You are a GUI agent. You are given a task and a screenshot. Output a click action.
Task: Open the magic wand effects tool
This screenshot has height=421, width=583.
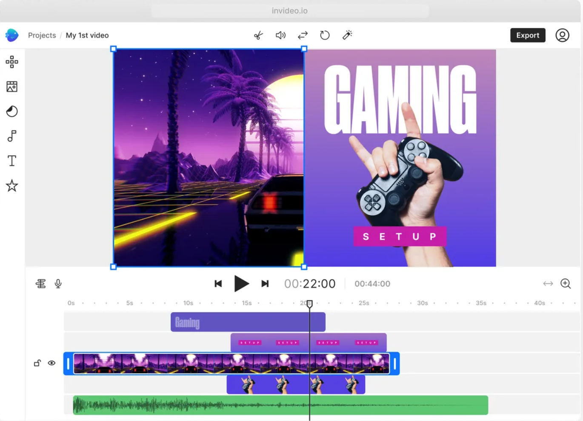coord(347,35)
